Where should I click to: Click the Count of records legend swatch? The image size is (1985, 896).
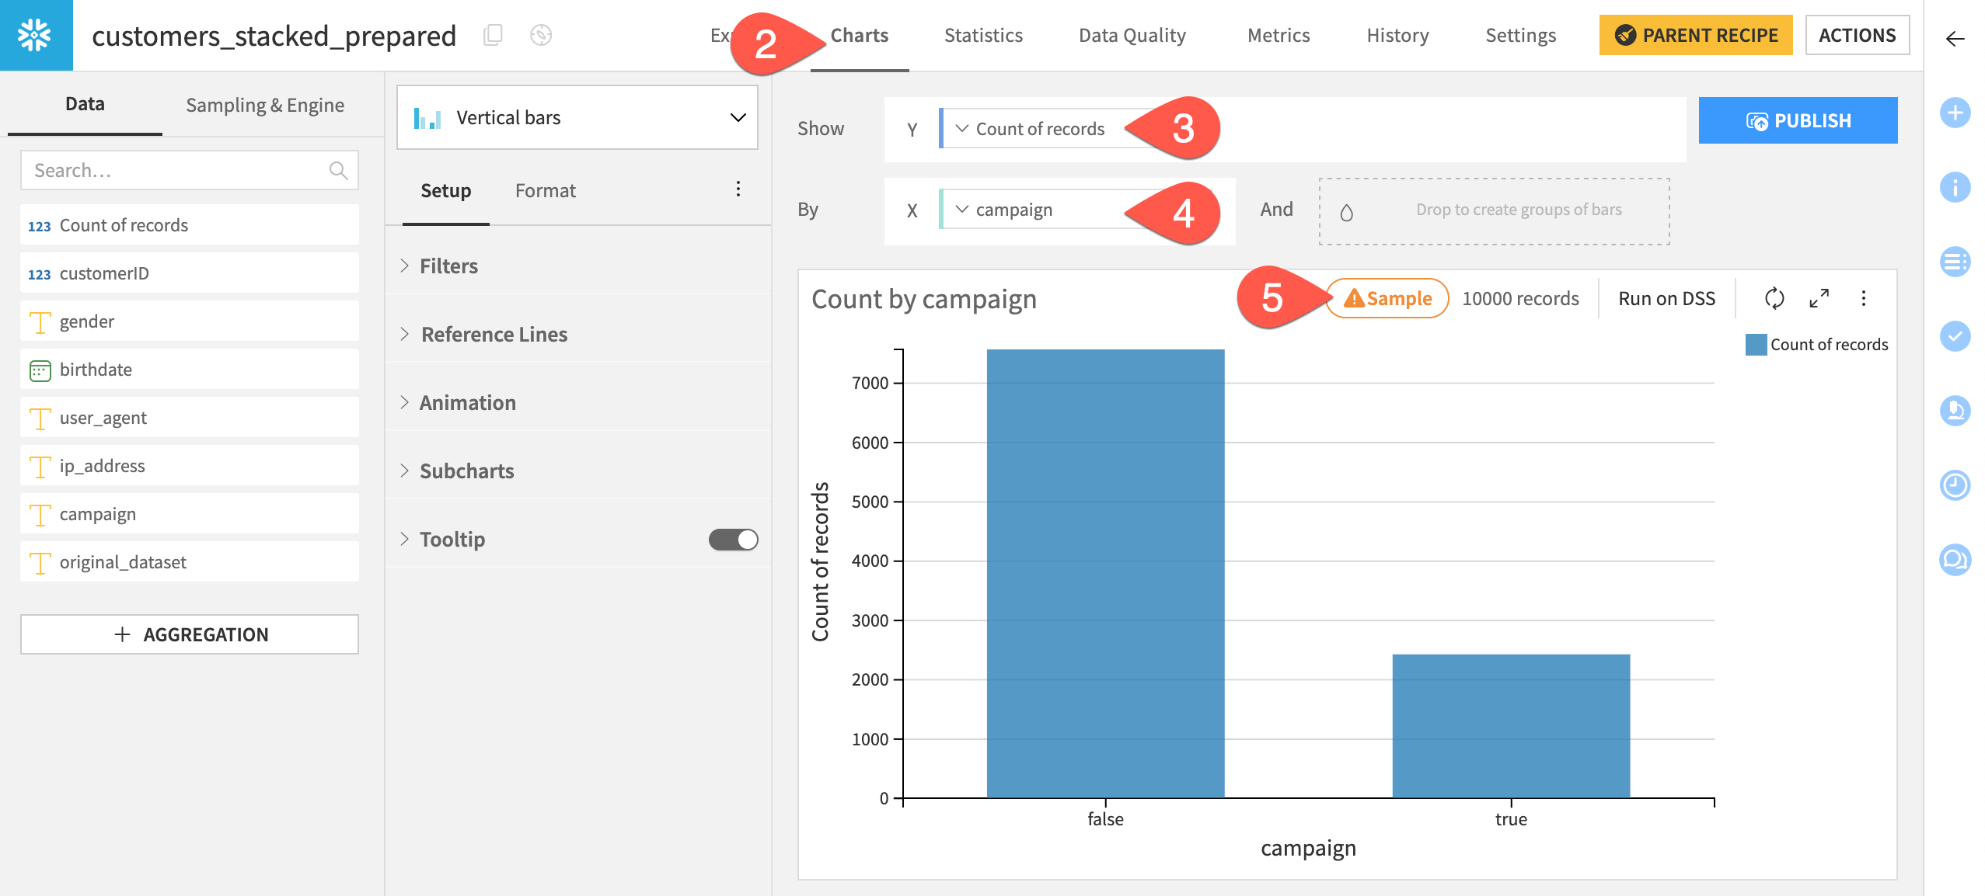pos(1756,345)
